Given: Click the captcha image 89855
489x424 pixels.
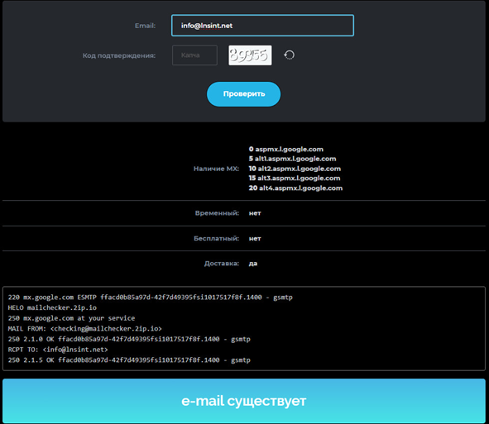Looking at the screenshot, I should point(250,55).
